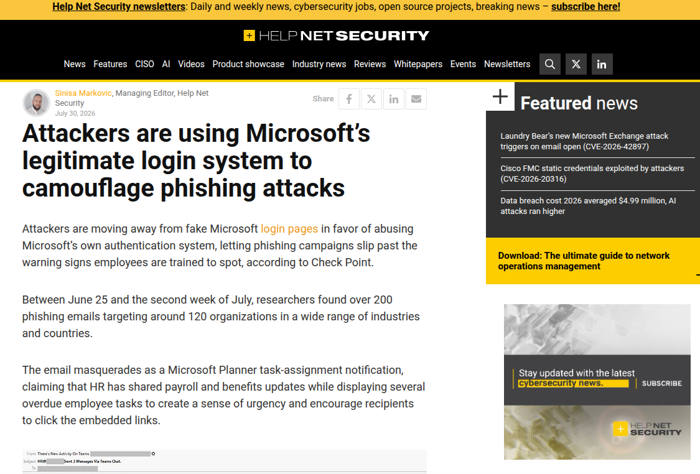700x474 pixels.
Task: Open the phishing email screenshot thumbnail
Action: tap(225, 462)
